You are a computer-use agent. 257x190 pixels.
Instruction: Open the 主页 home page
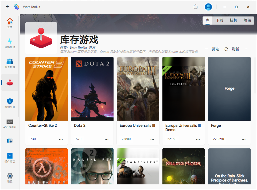coord(10,23)
